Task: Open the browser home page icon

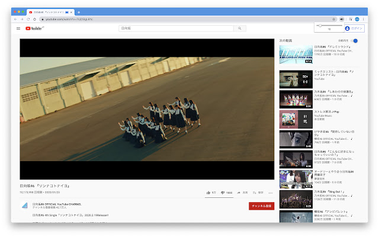Action: coord(34,19)
